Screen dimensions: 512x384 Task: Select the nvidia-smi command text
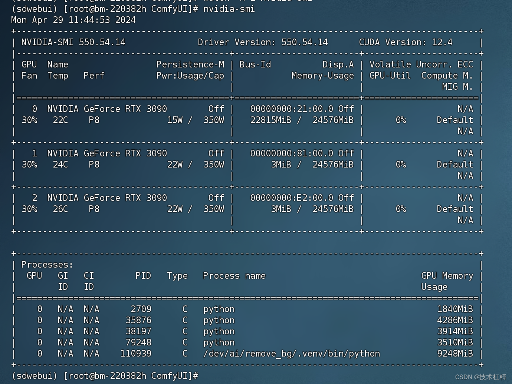229,9
